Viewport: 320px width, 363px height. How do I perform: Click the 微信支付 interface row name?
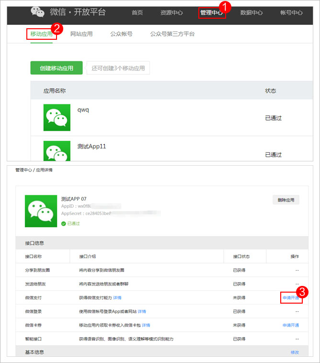tap(34, 298)
